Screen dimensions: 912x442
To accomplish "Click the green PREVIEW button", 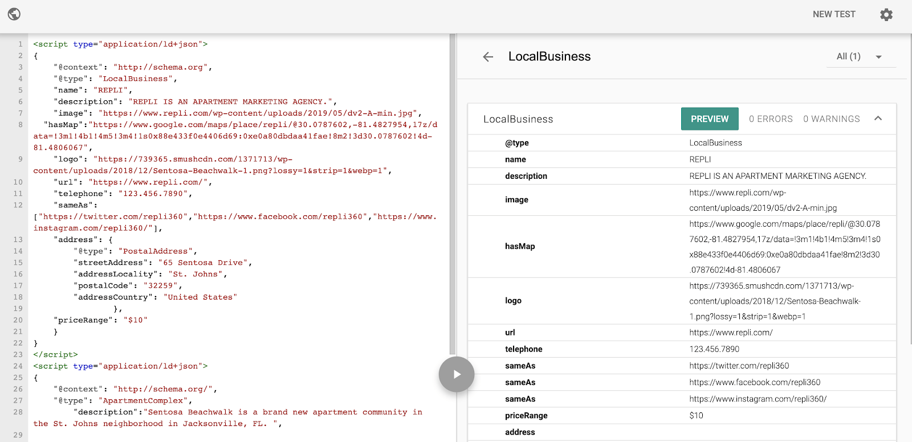I will [710, 119].
